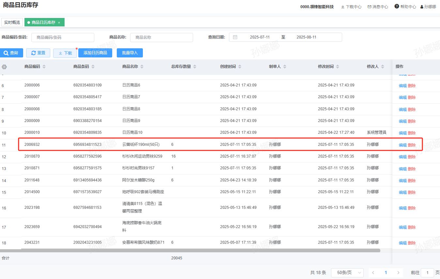The image size is (440, 279).
Task: Click the table column settings gear icon
Action: click(x=4, y=67)
